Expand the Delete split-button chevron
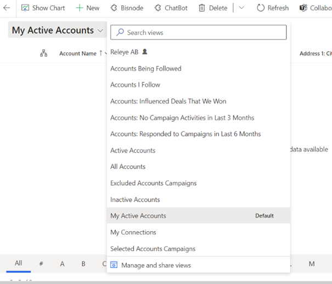This screenshot has width=332, height=284. pyautogui.click(x=241, y=8)
